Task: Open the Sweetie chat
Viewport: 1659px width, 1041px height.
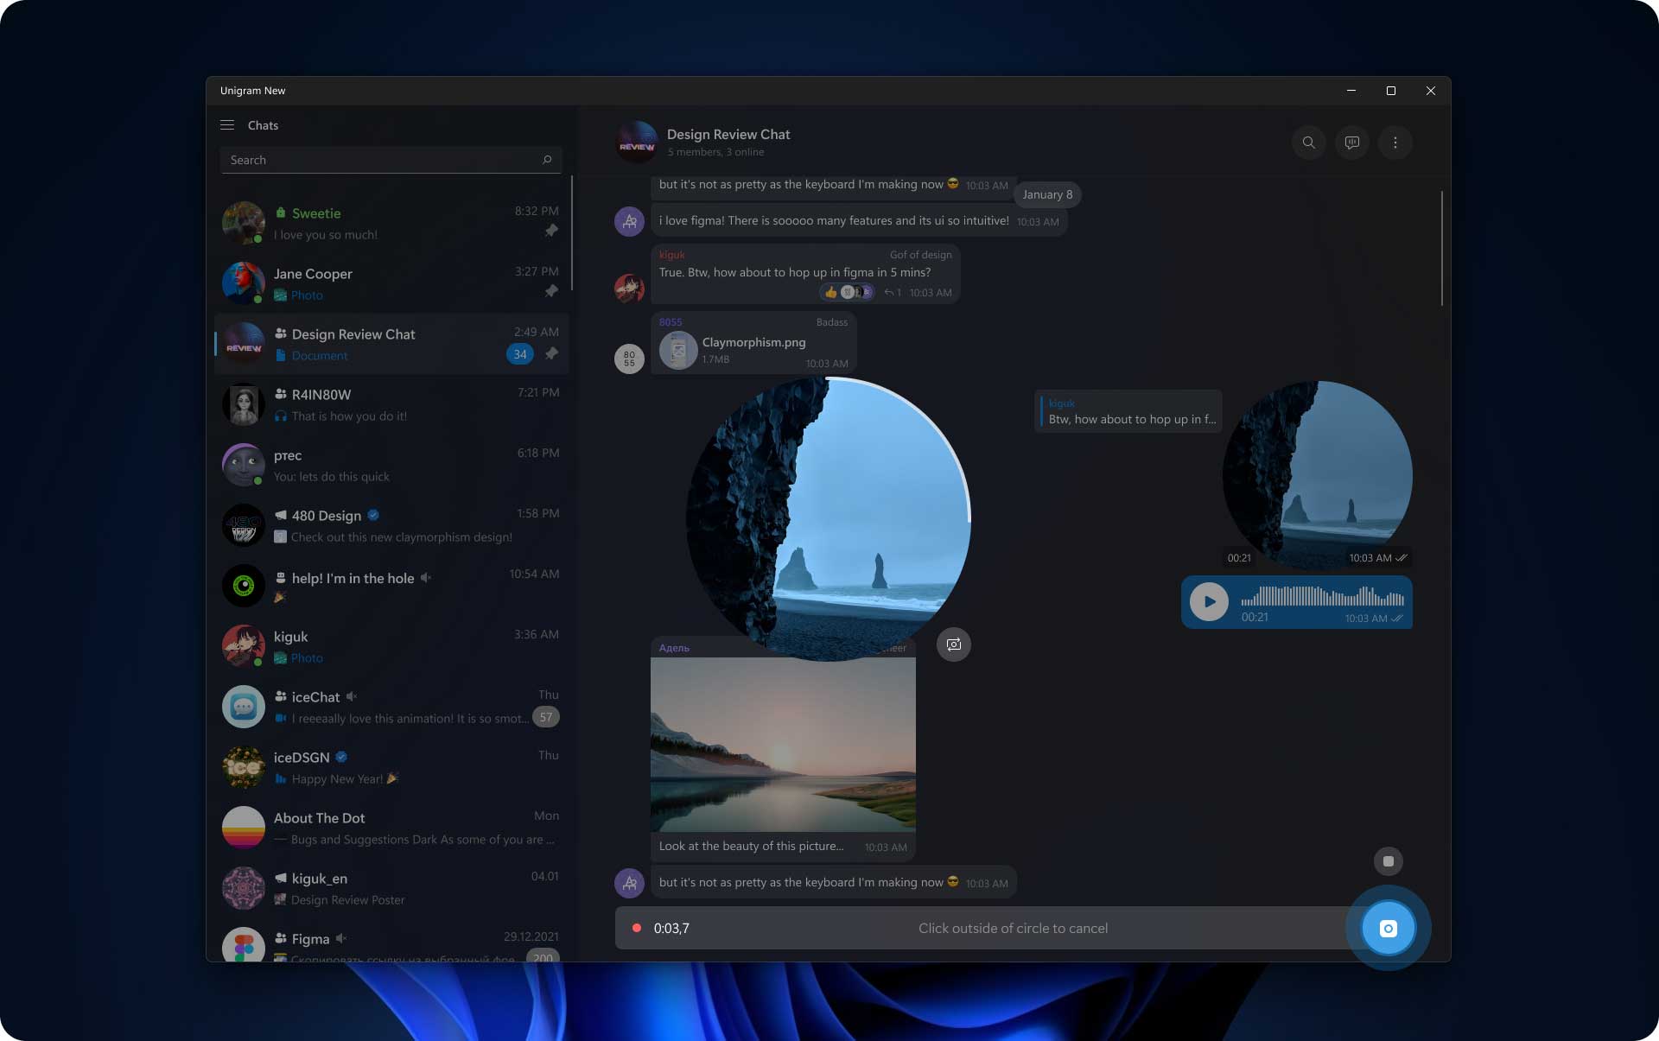Action: pyautogui.click(x=391, y=223)
